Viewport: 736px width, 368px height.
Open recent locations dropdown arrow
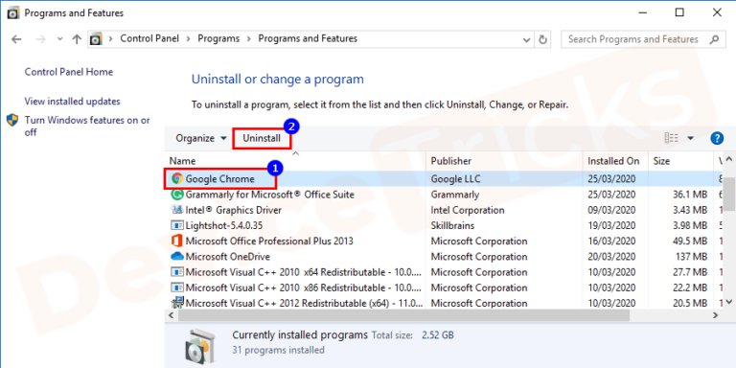(x=59, y=39)
